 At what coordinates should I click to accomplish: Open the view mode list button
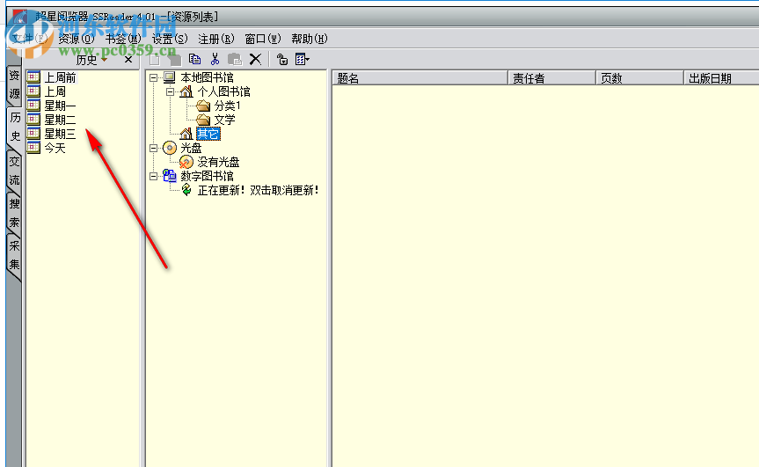pyautogui.click(x=302, y=59)
